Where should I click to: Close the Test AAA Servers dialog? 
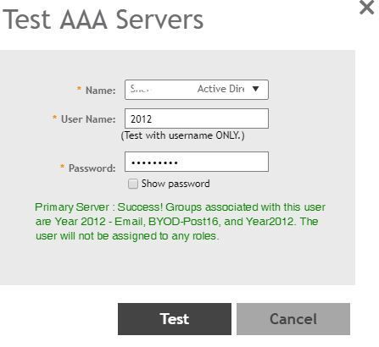click(366, 7)
